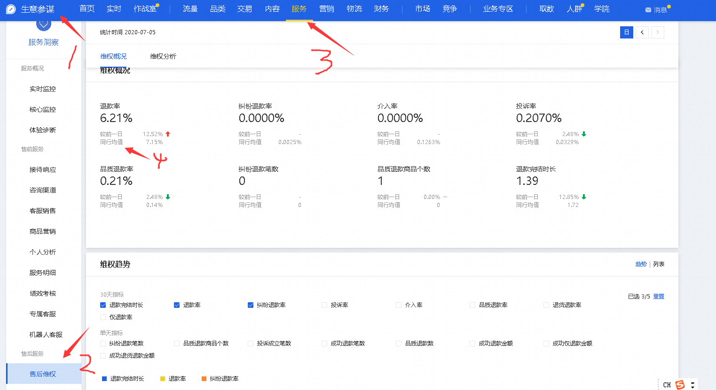Click green down arrow beside 投诉率 2.48%
Image resolution: width=716 pixels, height=390 pixels.
[x=584, y=134]
